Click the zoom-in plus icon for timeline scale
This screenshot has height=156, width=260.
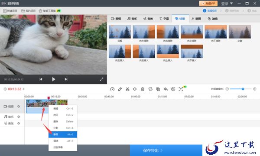click(x=255, y=89)
